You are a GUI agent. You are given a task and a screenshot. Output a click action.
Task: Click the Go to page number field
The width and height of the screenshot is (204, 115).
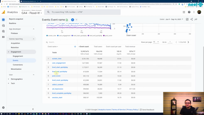[x=170, y=42]
